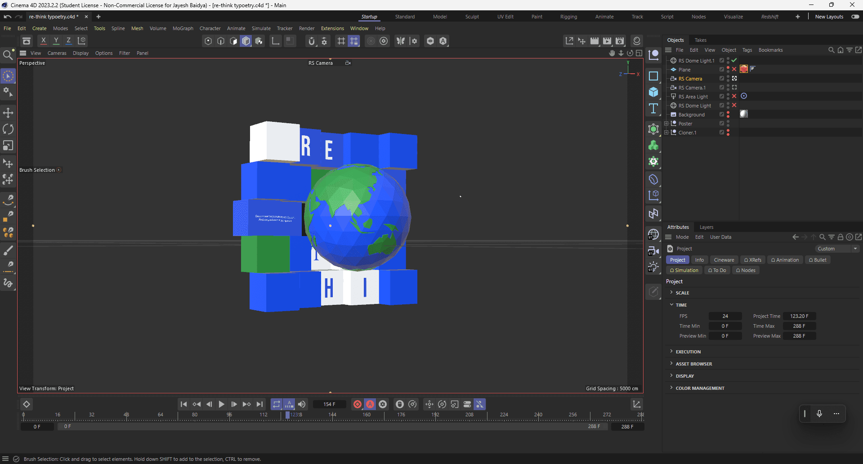Click the Cube primitive icon

pyautogui.click(x=653, y=92)
